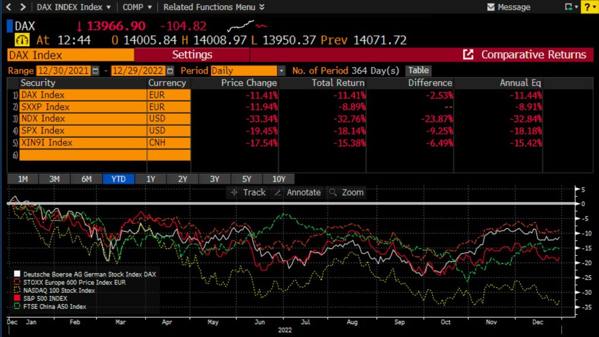599x337 pixels.
Task: Go back with the left arrow
Action: [x=8, y=7]
